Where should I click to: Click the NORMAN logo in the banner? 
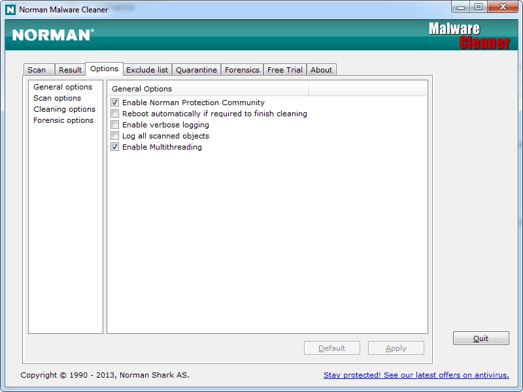point(53,35)
